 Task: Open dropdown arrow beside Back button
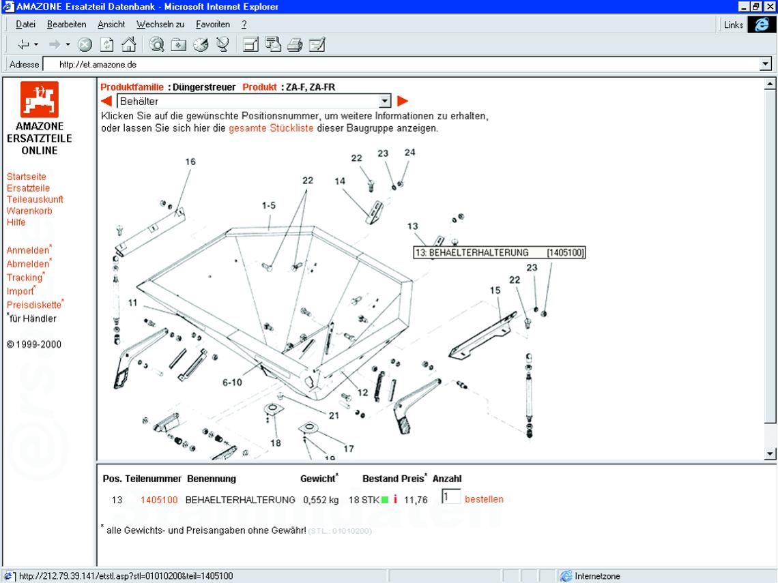[36, 44]
